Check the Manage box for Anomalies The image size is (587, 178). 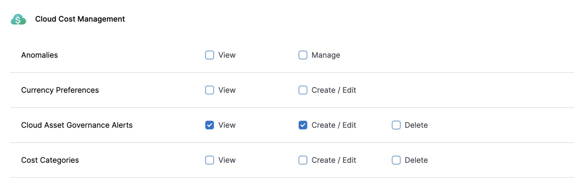303,55
